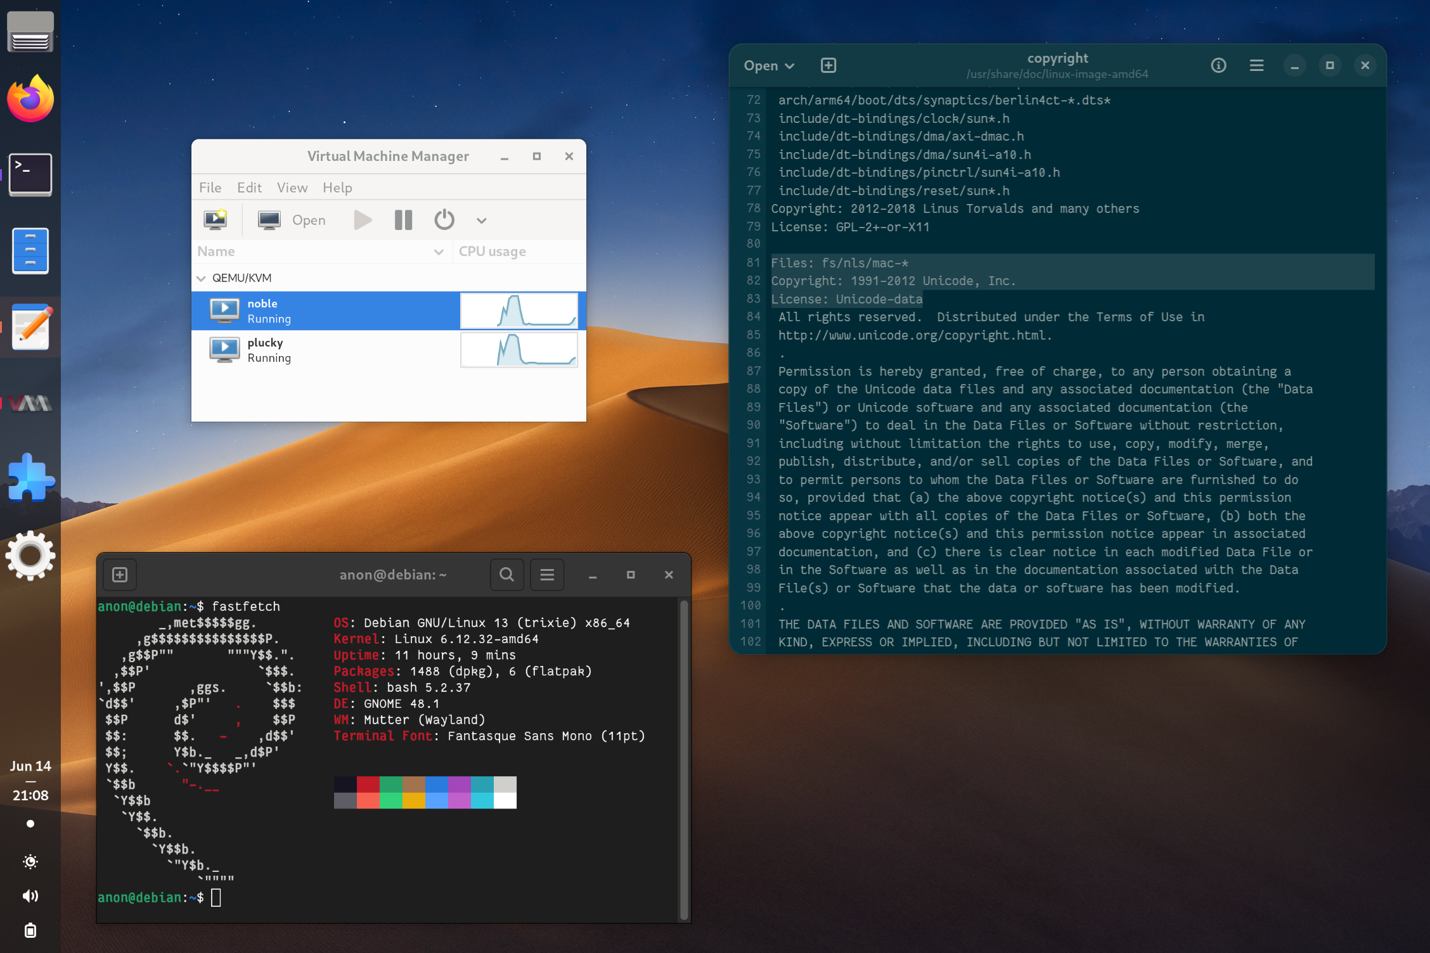Click the power shutdown icon in VM Manager
Image resolution: width=1430 pixels, height=953 pixels.
click(x=444, y=220)
